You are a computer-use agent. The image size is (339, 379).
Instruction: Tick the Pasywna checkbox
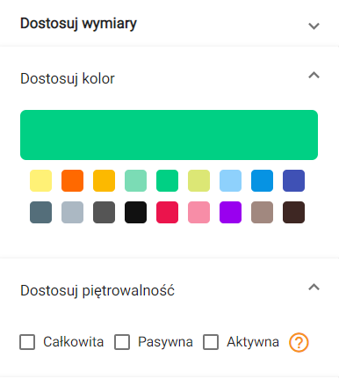click(122, 342)
